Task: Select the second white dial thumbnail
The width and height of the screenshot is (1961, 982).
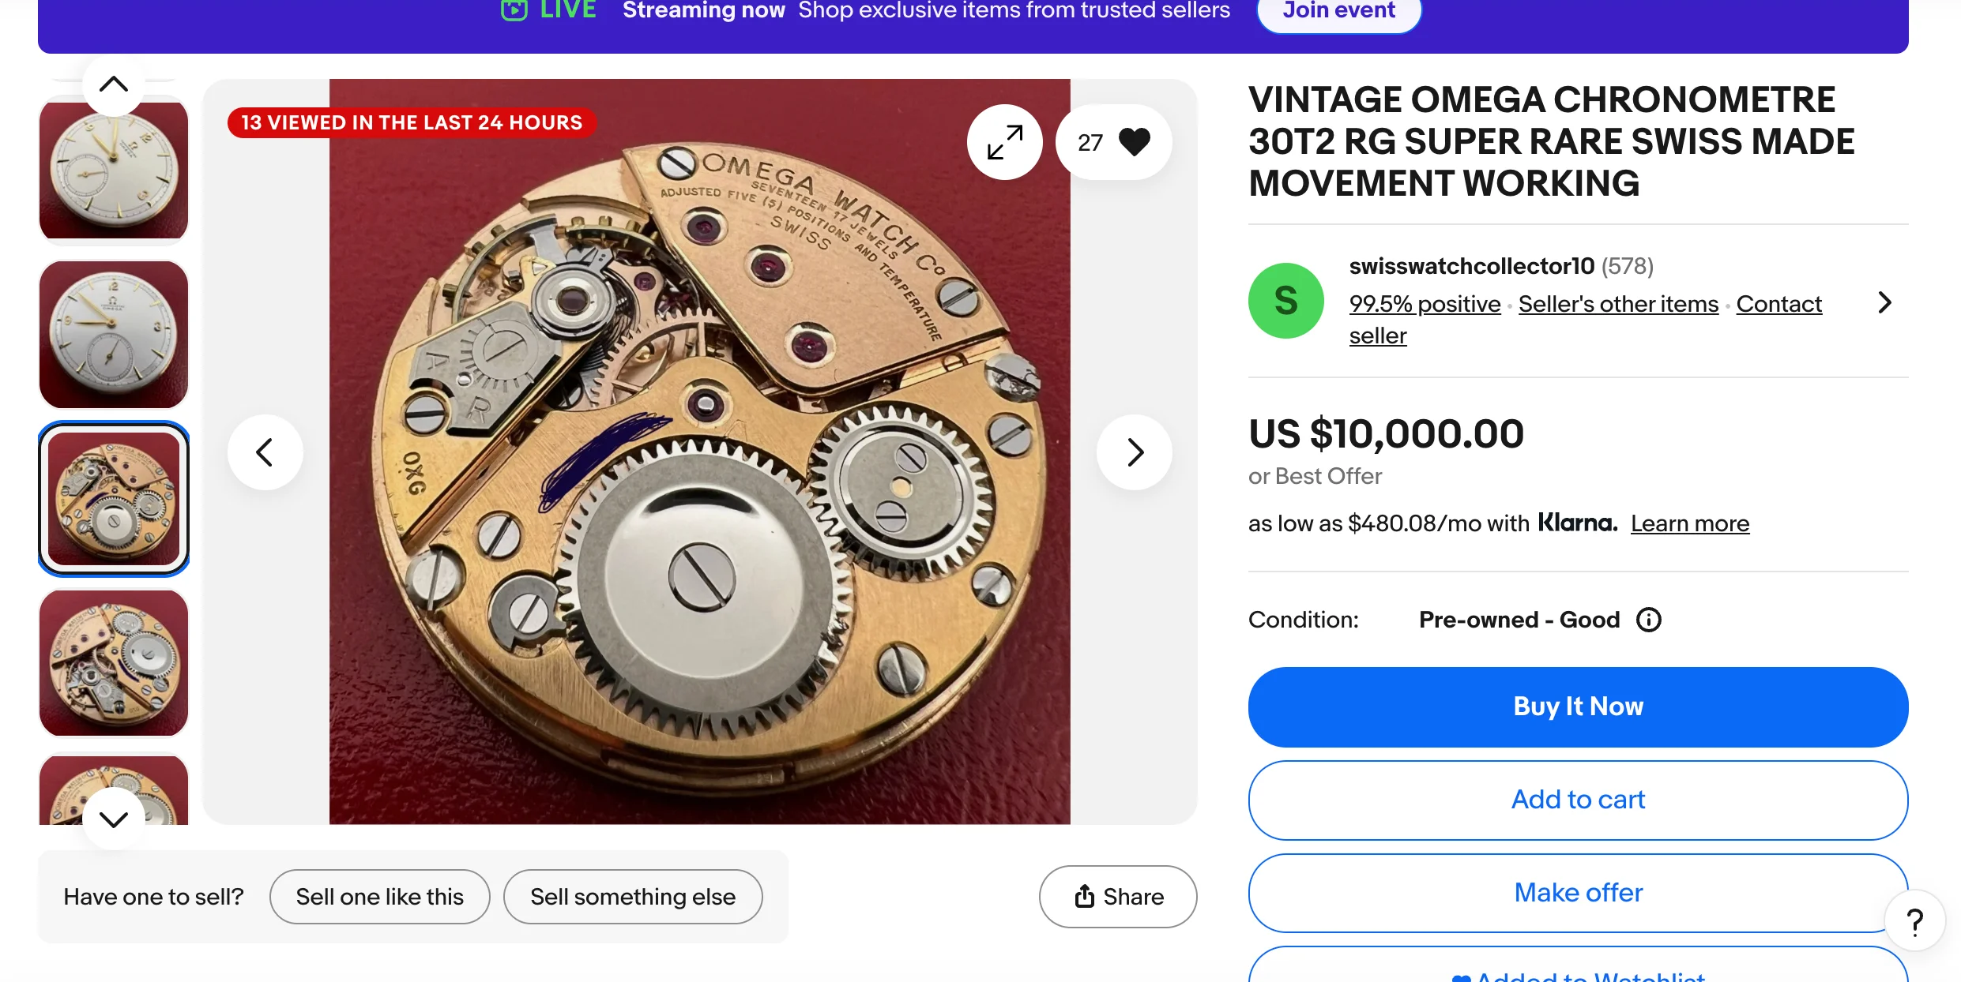Action: pyautogui.click(x=114, y=334)
